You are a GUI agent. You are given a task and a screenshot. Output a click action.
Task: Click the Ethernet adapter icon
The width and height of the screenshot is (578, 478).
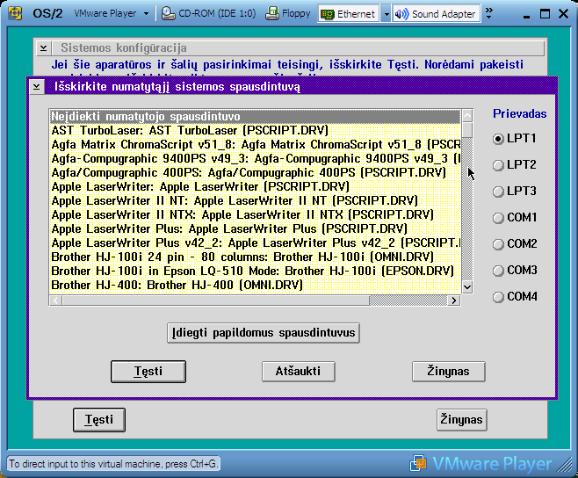click(x=327, y=14)
